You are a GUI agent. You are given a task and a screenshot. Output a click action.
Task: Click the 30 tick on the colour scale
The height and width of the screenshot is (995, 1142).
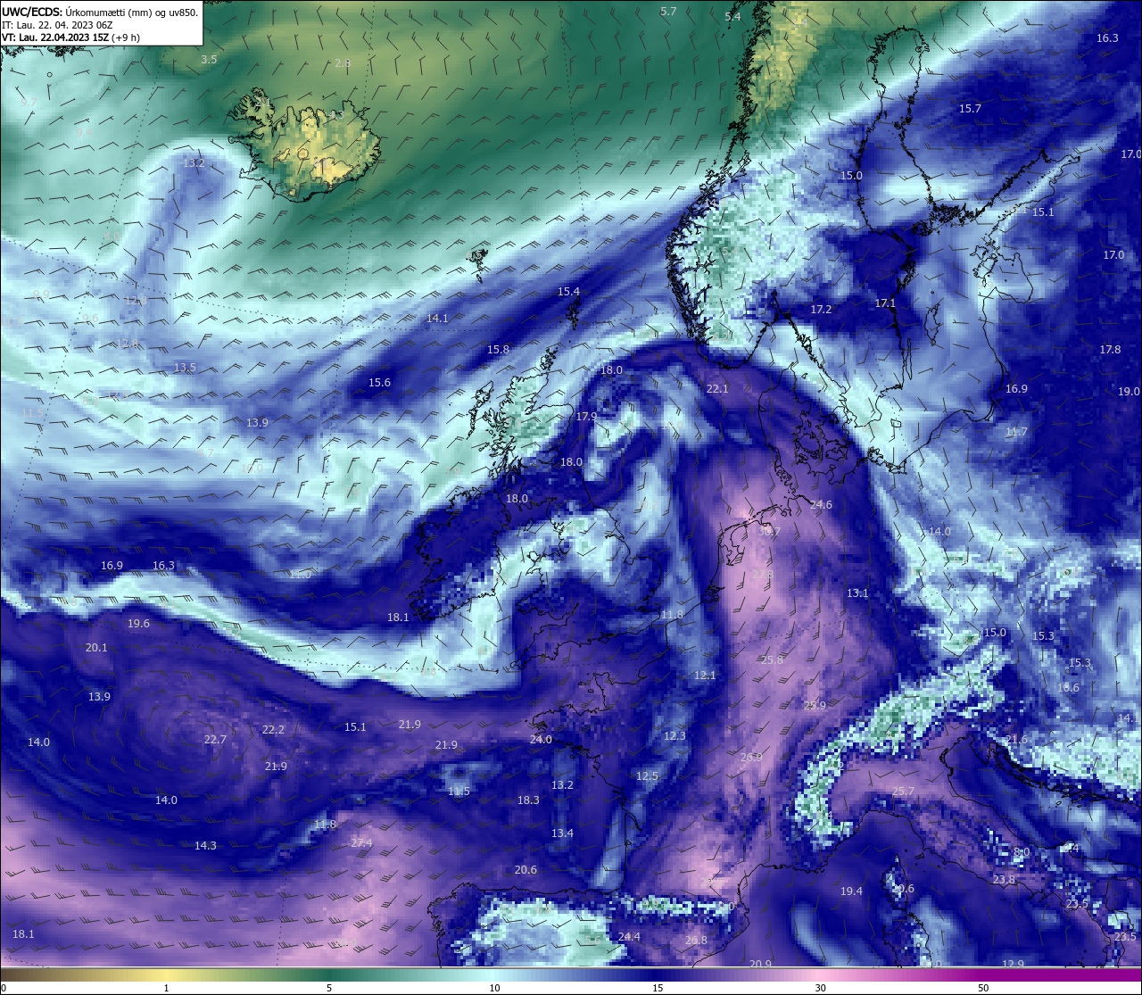click(820, 988)
